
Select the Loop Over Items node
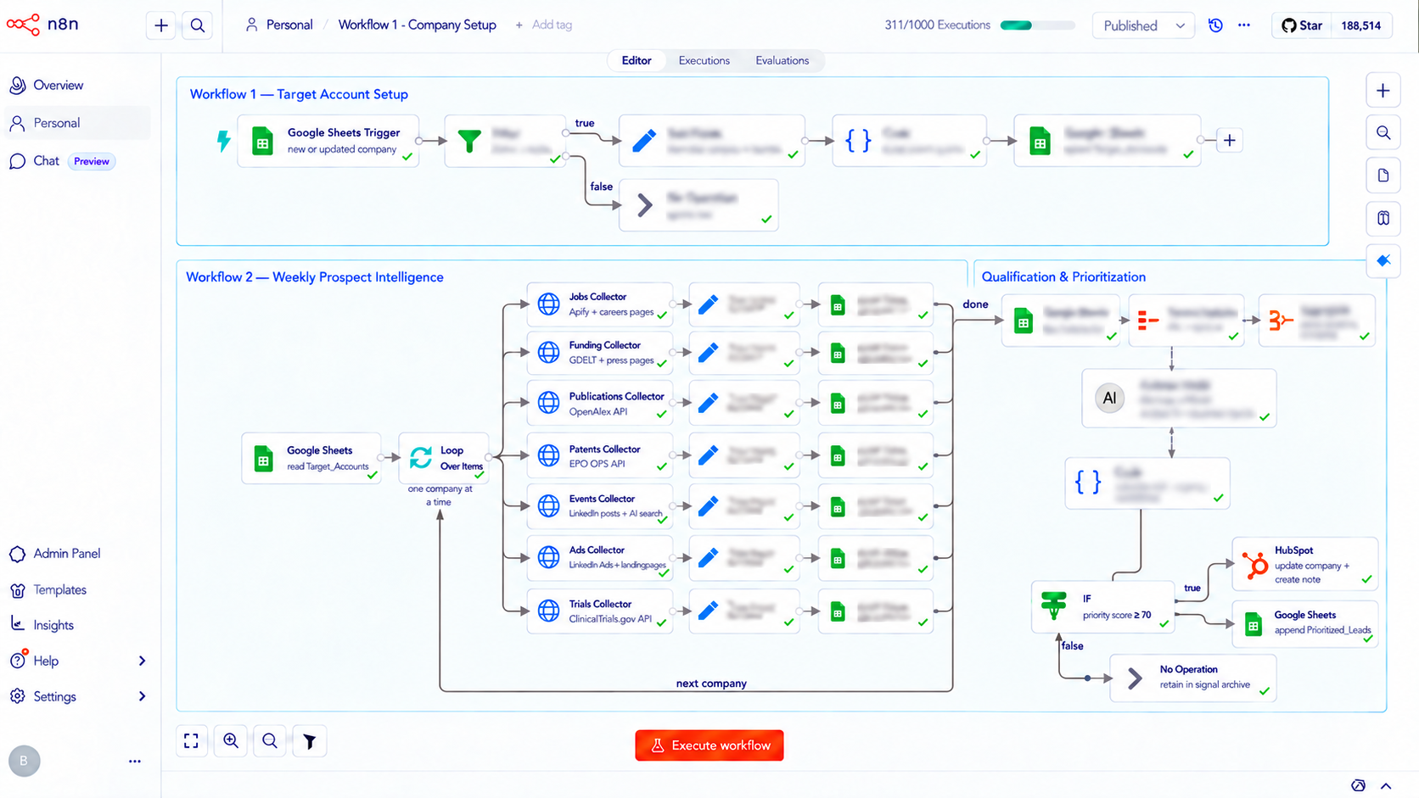pos(442,458)
